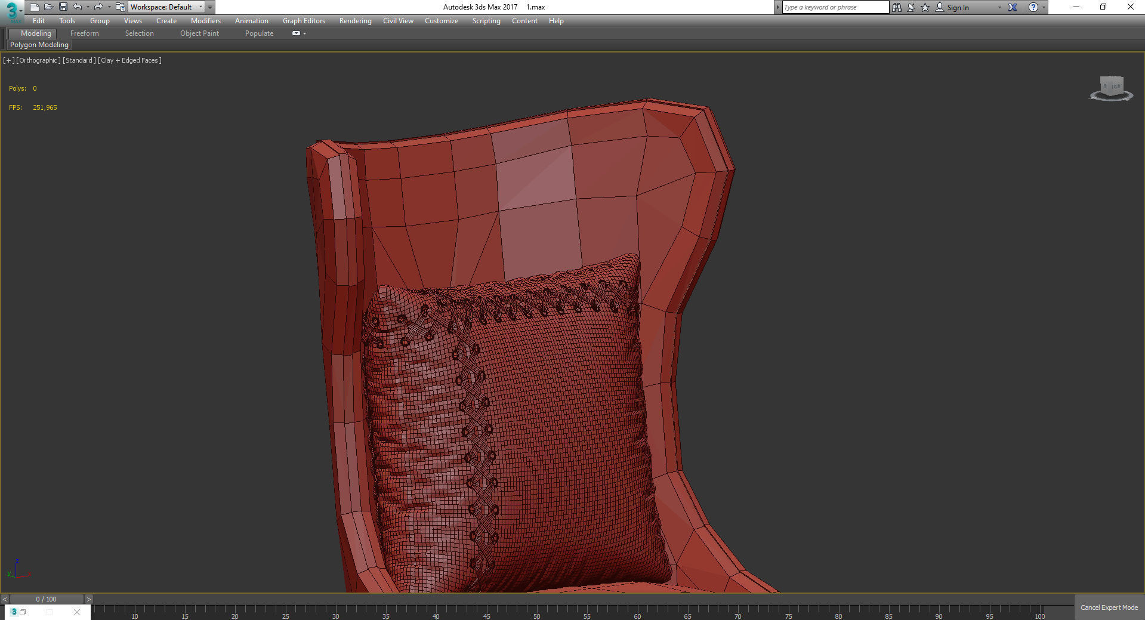Image resolution: width=1145 pixels, height=620 pixels.
Task: Open the Workspace: Default dropdown
Action: click(166, 7)
